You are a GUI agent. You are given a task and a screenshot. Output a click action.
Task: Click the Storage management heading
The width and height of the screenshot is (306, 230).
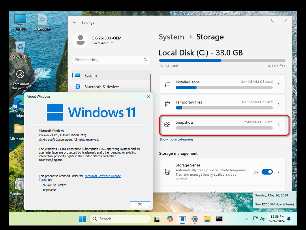pos(178,153)
